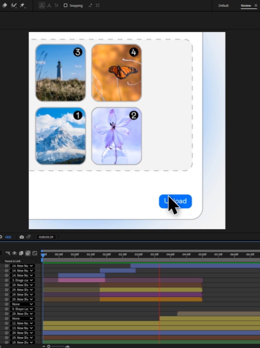Switch to the Default workspace
This screenshot has width=260, height=348.
pos(223,5)
